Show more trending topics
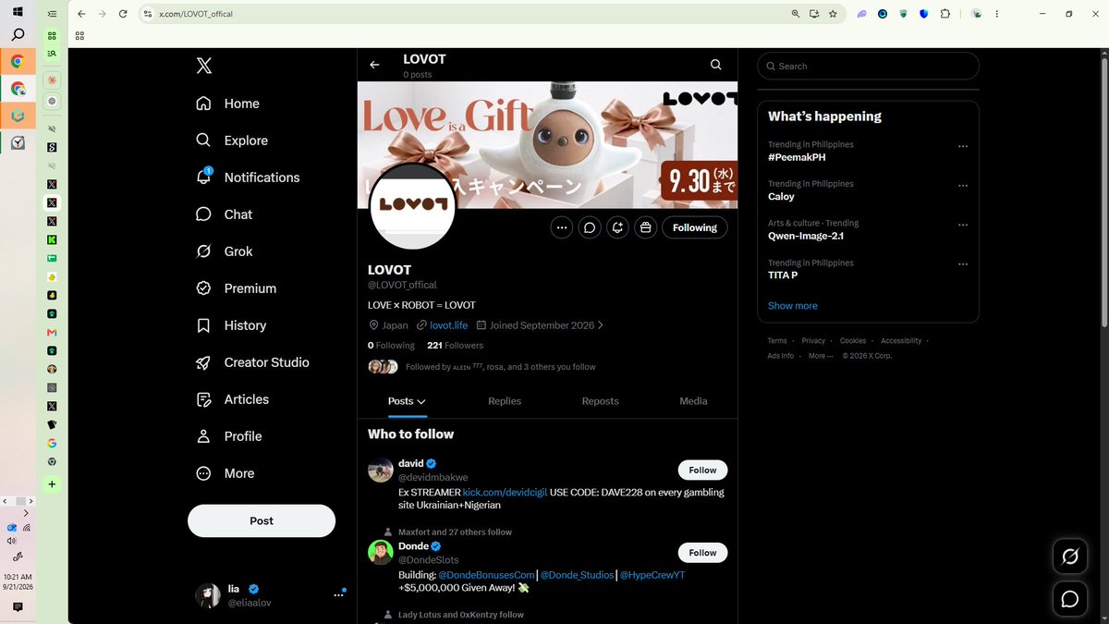Image resolution: width=1109 pixels, height=624 pixels. click(792, 306)
